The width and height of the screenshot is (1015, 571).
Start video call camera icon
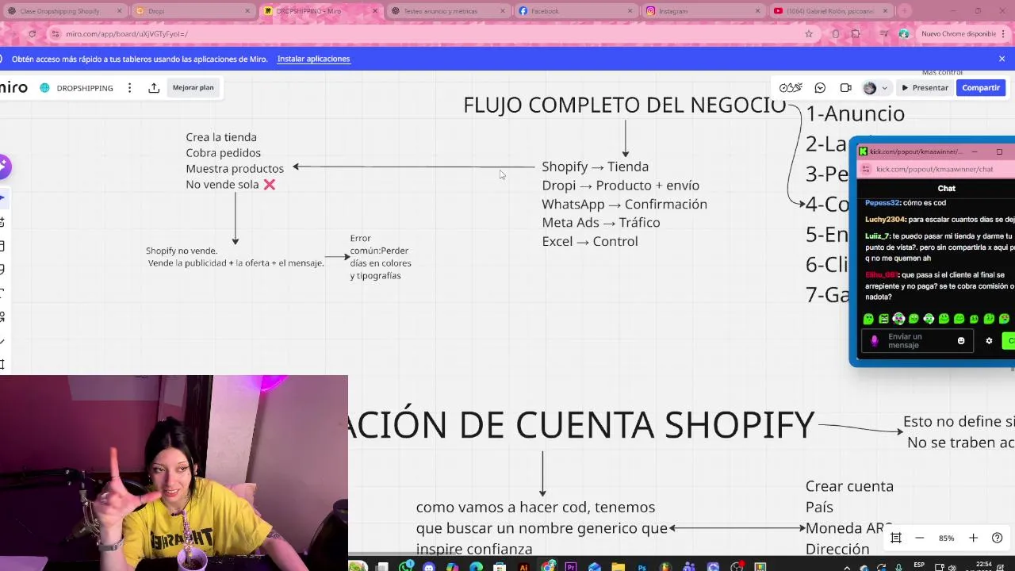pos(845,88)
